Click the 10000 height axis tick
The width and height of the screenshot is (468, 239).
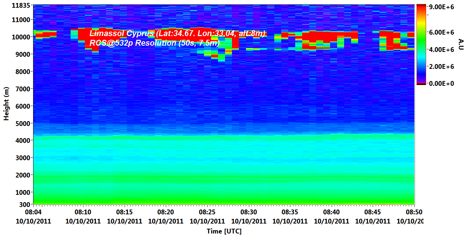(22, 37)
